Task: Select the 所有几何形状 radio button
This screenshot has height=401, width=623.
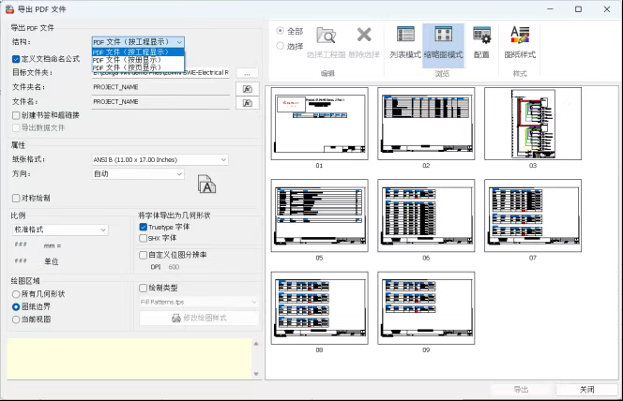Action: pos(16,294)
